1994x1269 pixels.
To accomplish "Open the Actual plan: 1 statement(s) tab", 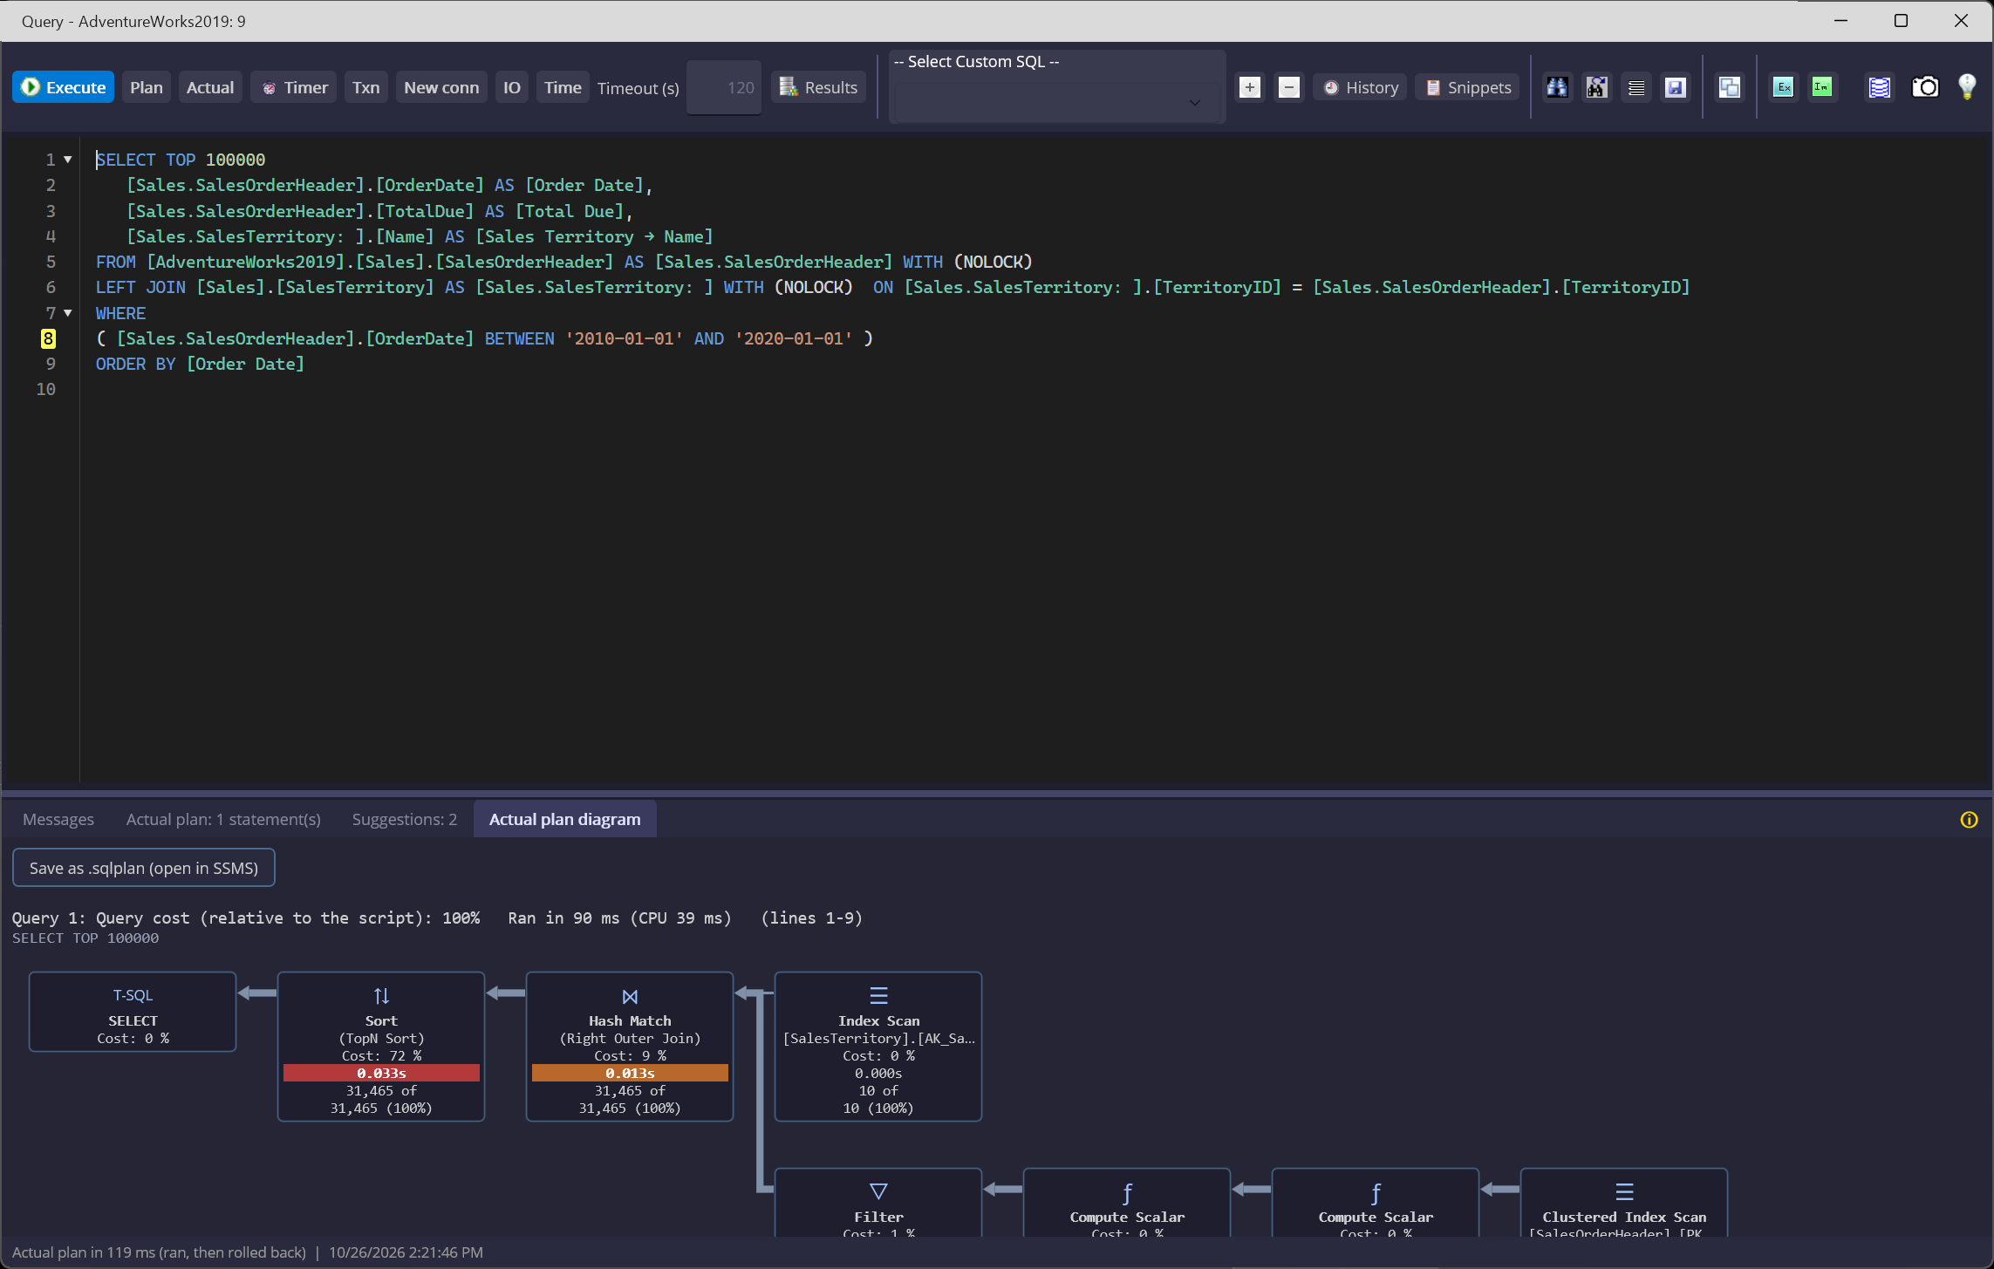I will tap(223, 819).
